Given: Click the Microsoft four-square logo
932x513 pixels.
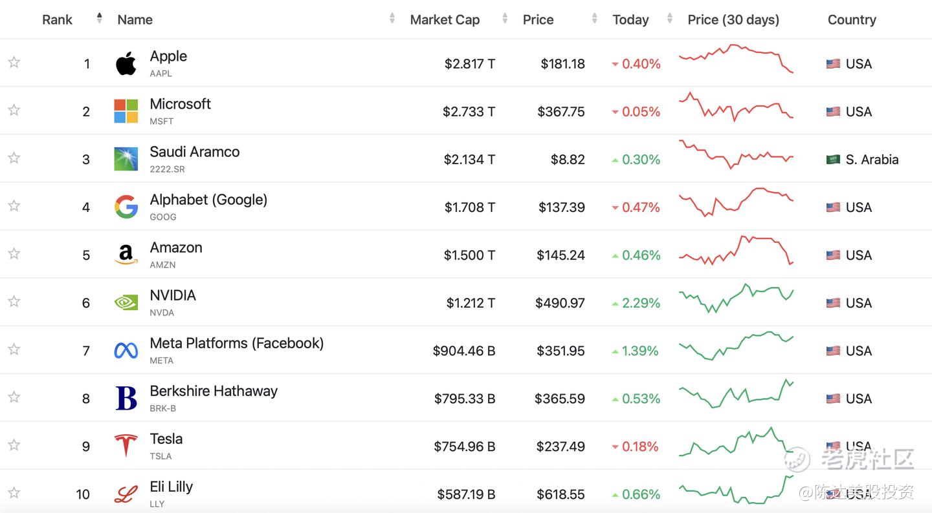Looking at the screenshot, I should coord(126,111).
